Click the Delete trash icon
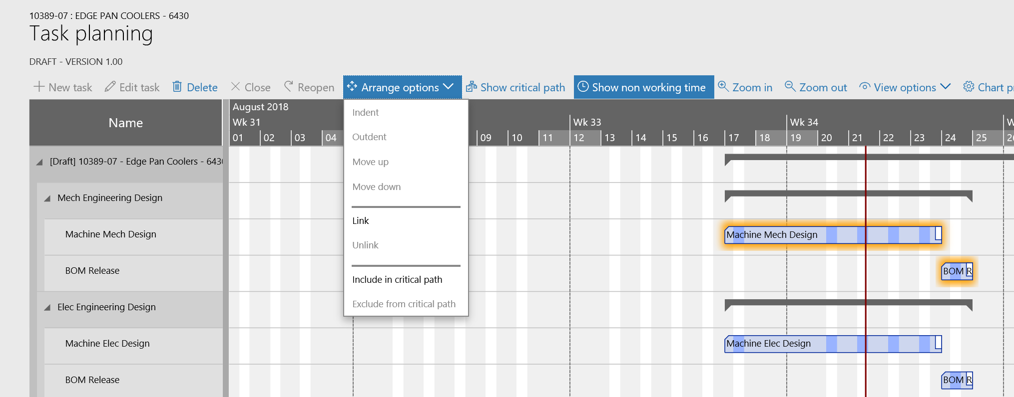 [x=177, y=87]
